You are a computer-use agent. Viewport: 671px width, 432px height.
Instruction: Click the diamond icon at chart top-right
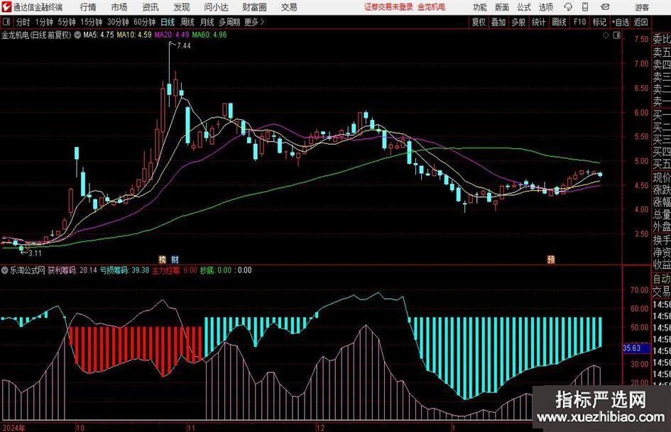[x=606, y=34]
